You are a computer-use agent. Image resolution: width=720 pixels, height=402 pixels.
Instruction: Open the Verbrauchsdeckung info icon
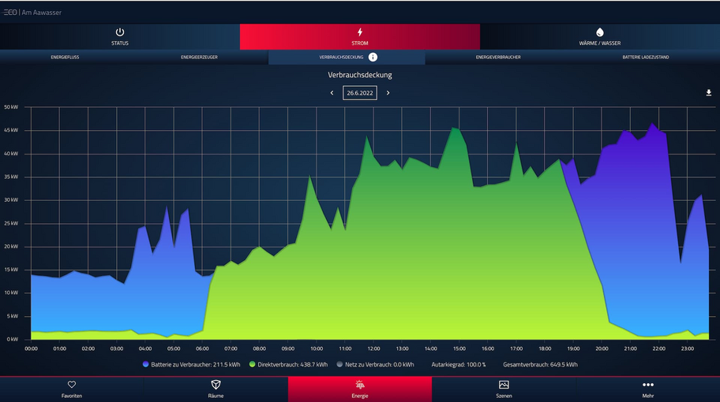pyautogui.click(x=373, y=58)
